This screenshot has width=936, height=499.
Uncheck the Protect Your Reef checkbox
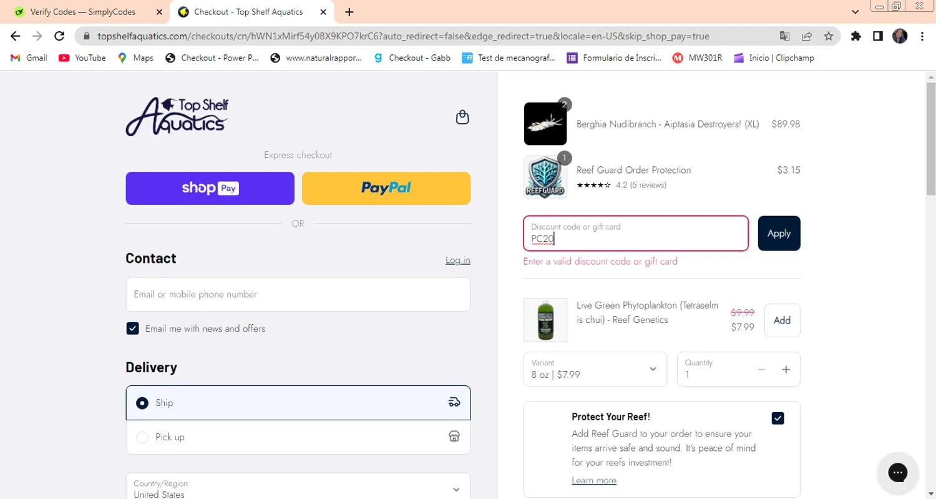(x=778, y=418)
